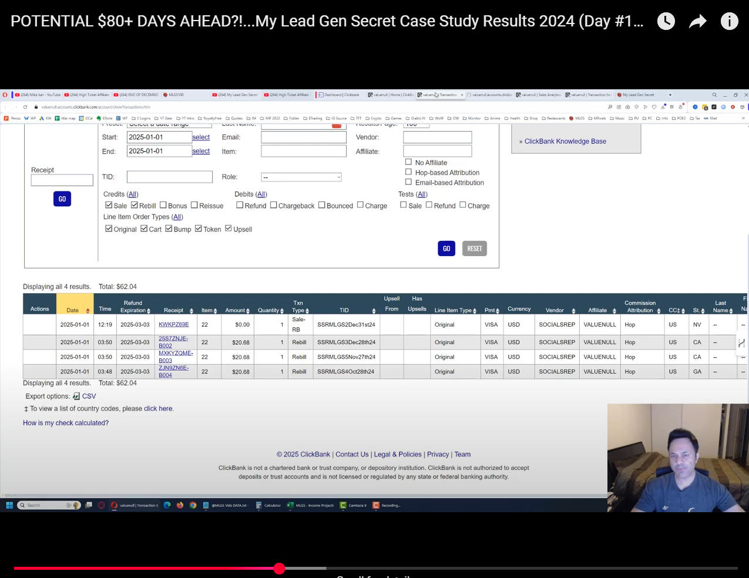Screen dimensions: 749x578
Task: Check the No Affiliate checkbox
Action: pyautogui.click(x=408, y=162)
